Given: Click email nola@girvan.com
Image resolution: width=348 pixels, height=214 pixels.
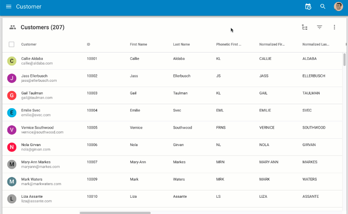Looking at the screenshot, I should click(x=36, y=150).
